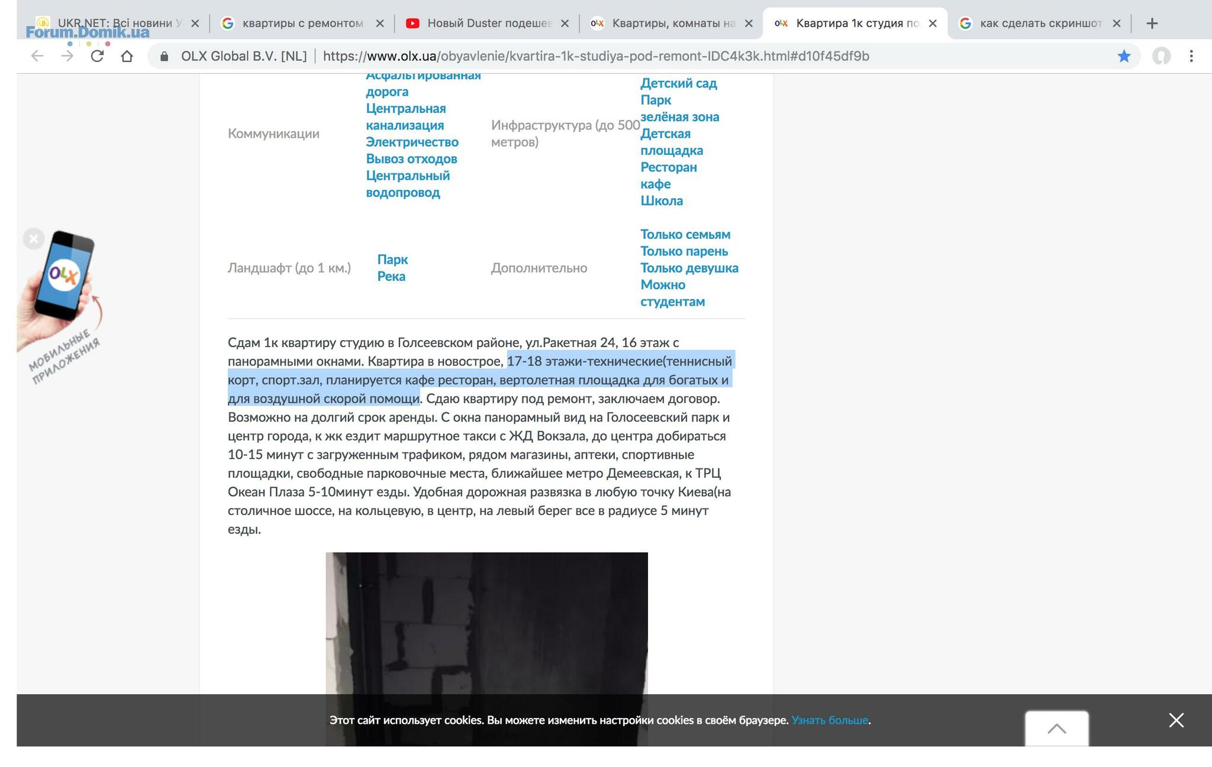Click the 'Ландшафт (до 1 км.)' label

[x=289, y=268]
